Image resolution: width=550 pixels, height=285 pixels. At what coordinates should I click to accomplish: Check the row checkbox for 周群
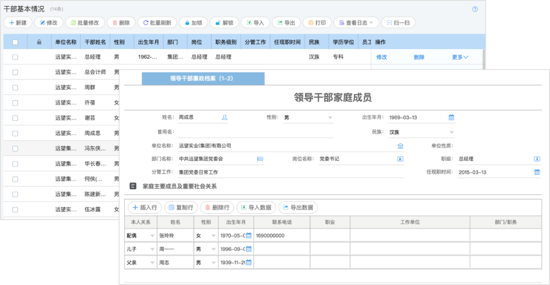click(x=15, y=87)
